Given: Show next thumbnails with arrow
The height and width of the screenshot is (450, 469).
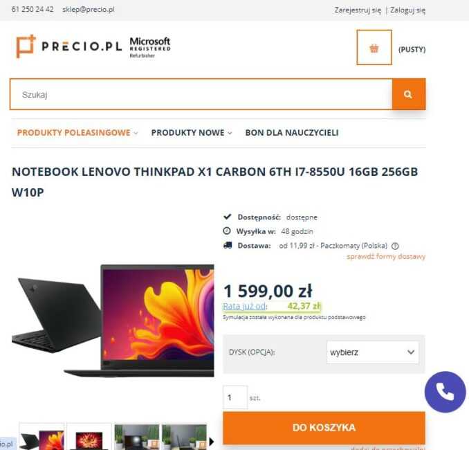Looking at the screenshot, I should coord(212,441).
